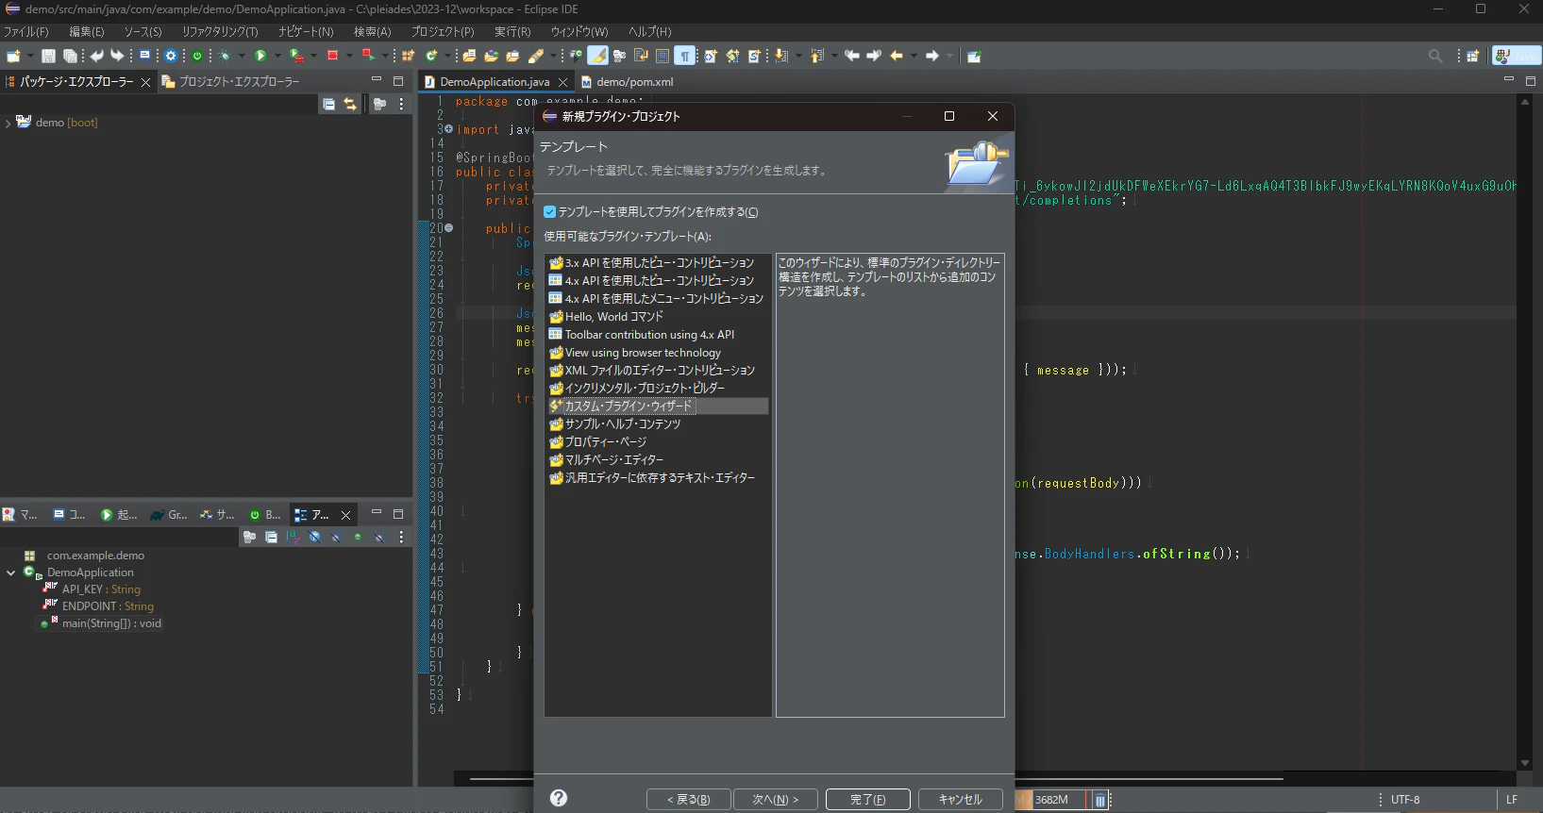Open the ファイル(F) menu
This screenshot has width=1543, height=813.
pos(25,32)
